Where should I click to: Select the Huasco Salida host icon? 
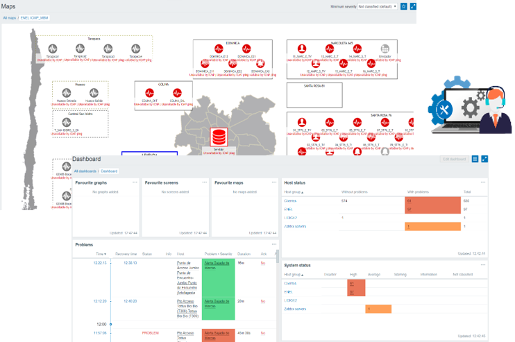[x=94, y=93]
